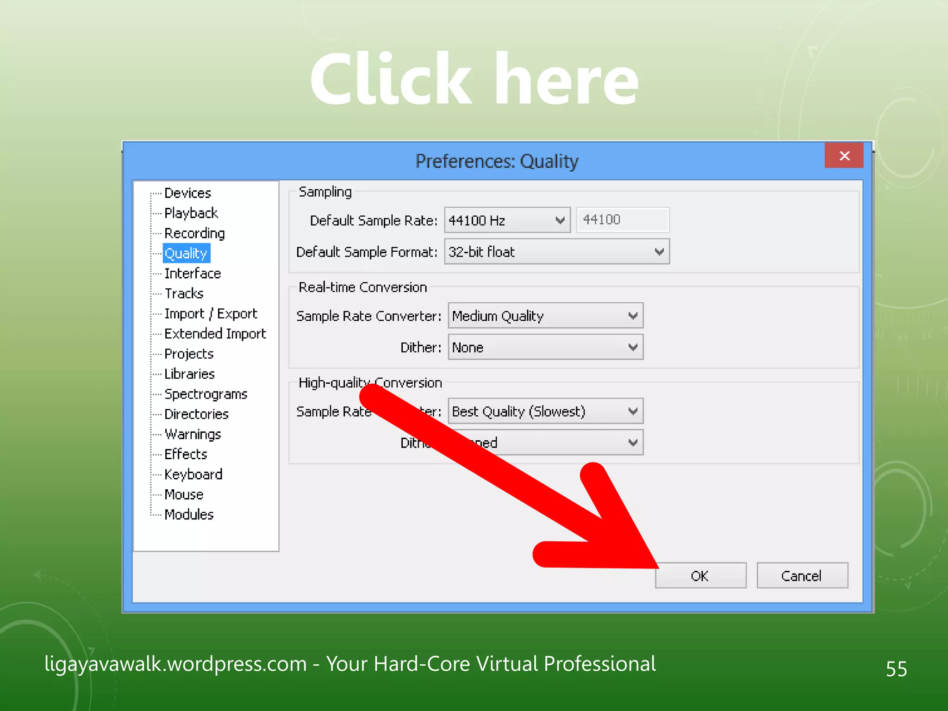This screenshot has height=711, width=948.
Task: Select the Keyboard preferences category
Action: point(193,474)
